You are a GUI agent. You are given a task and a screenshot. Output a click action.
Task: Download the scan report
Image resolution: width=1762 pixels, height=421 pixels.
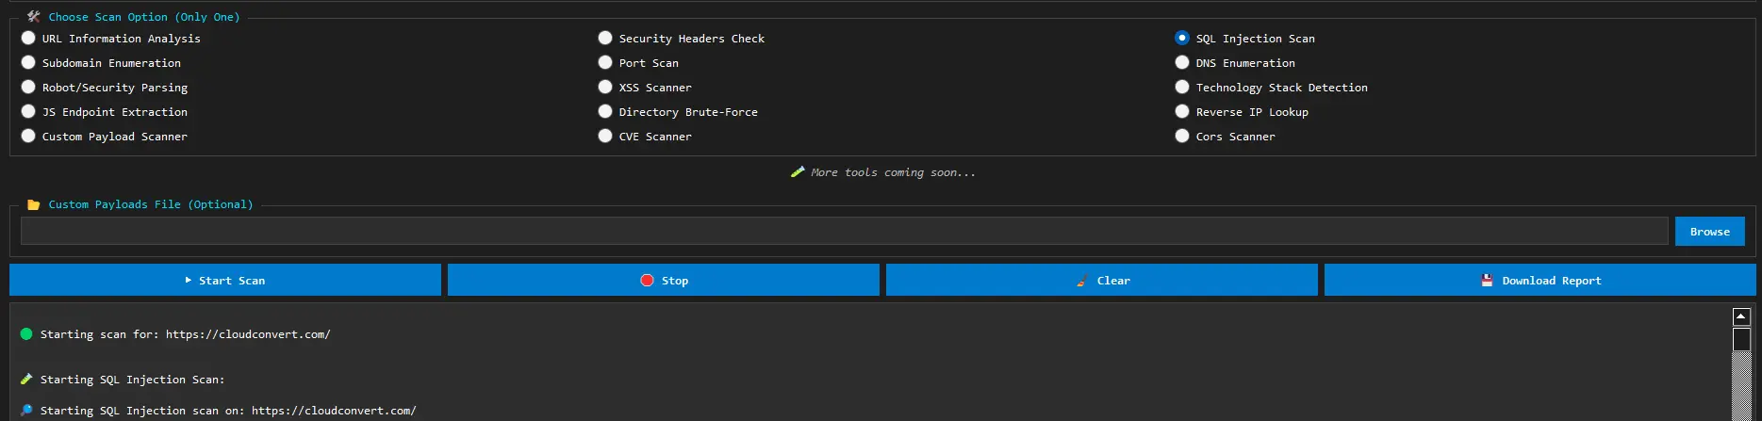pyautogui.click(x=1540, y=281)
